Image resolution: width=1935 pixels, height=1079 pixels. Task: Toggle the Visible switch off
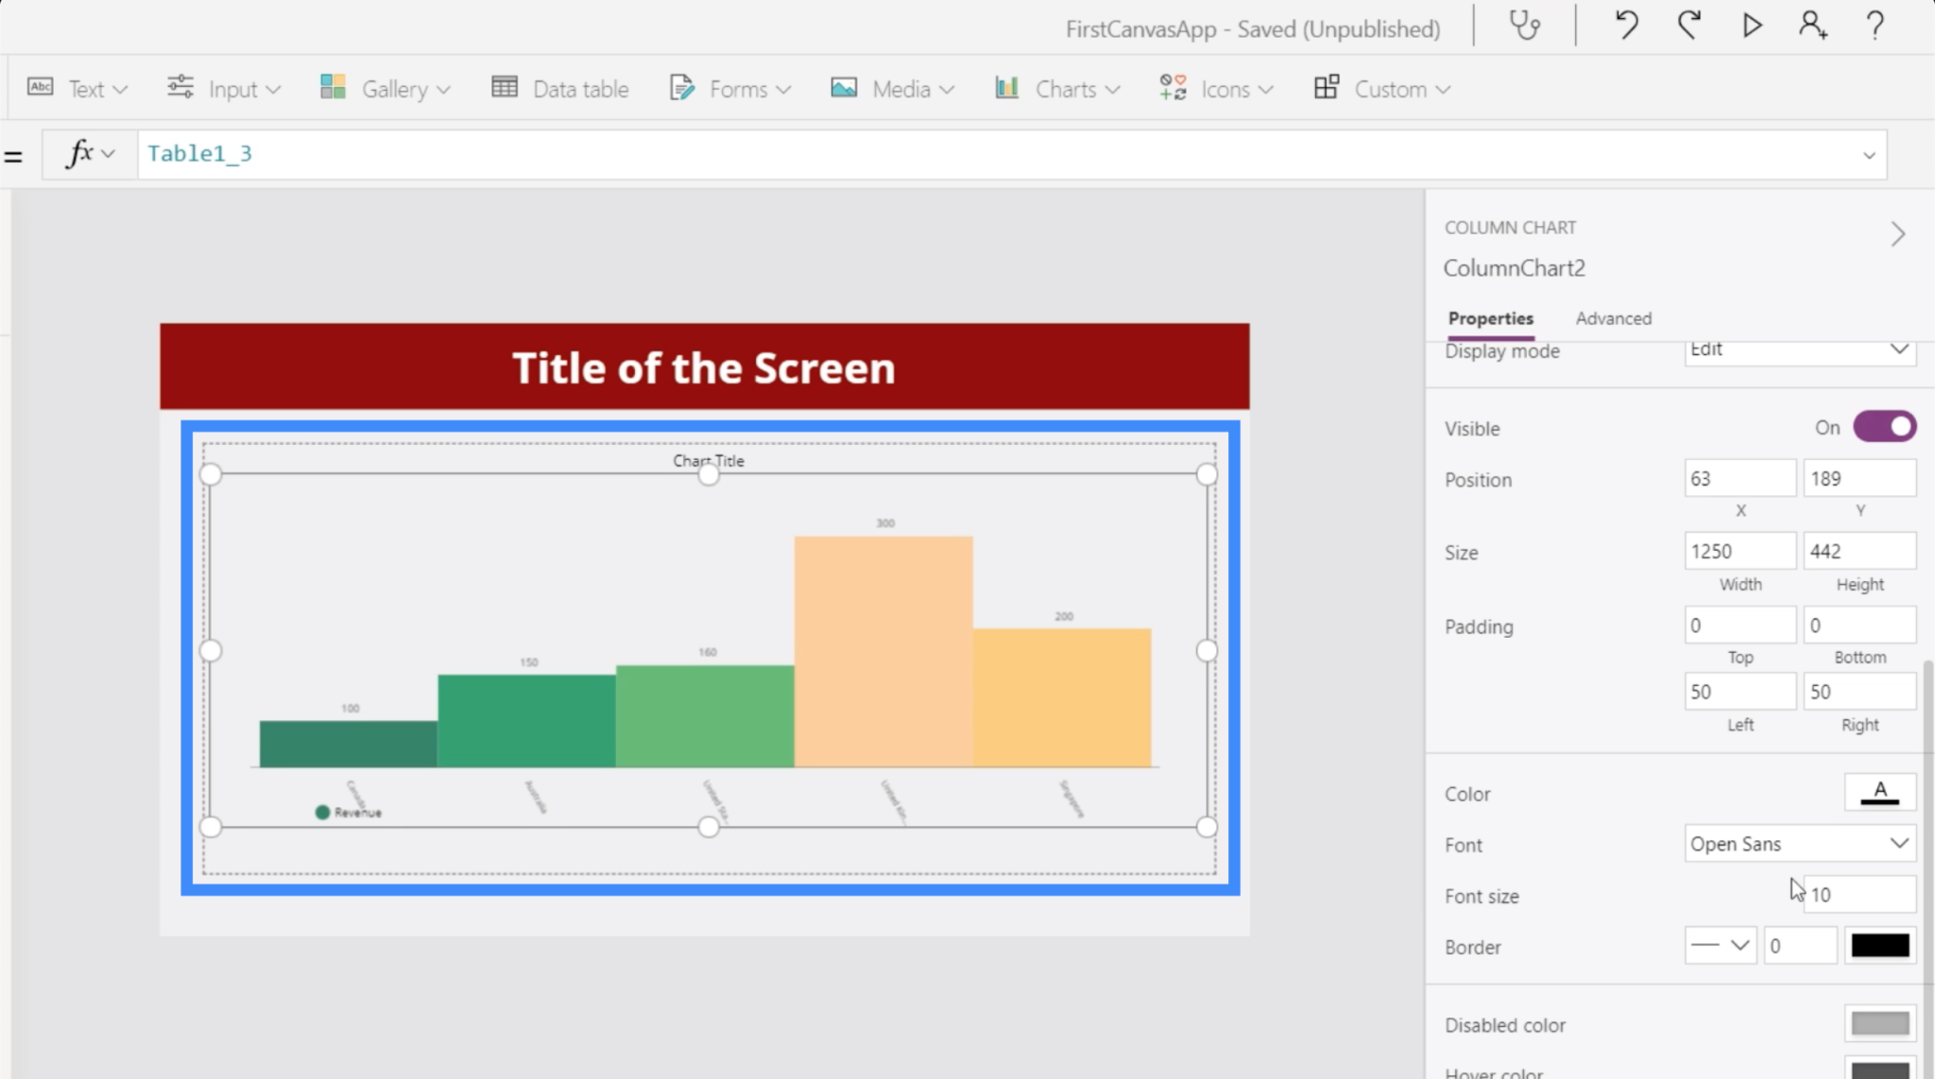tap(1884, 427)
